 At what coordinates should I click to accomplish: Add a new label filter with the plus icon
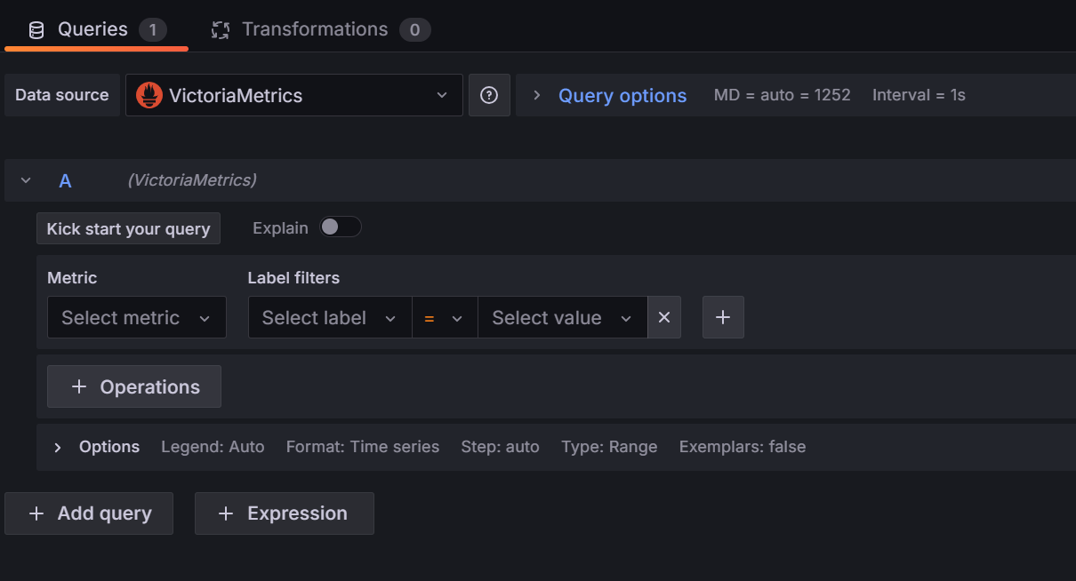723,317
